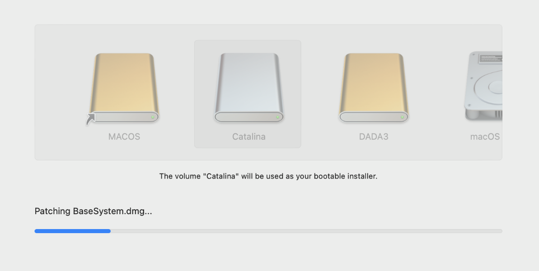This screenshot has width=539, height=271.
Task: Click the round platter on internal disk icon
Action: 495,86
